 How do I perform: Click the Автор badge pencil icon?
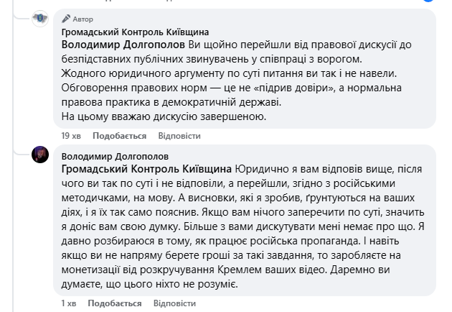66,19
